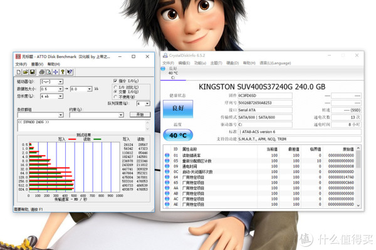Click the ID column header in SMART table
The width and height of the screenshot is (376, 250).
pyautogui.click(x=175, y=149)
